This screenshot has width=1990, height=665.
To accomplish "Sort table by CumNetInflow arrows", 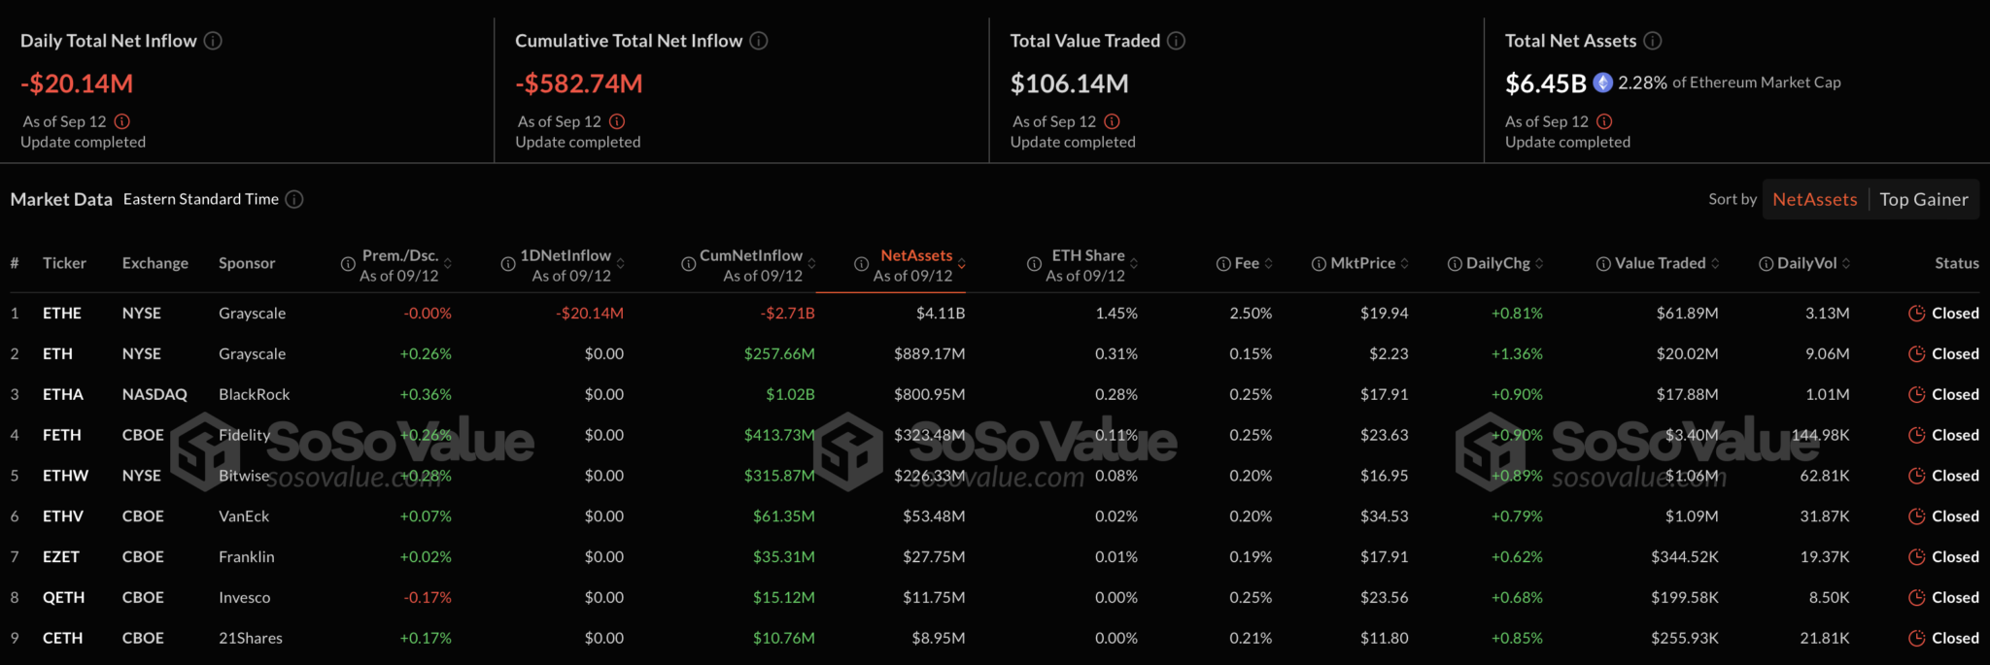I will coord(811,264).
